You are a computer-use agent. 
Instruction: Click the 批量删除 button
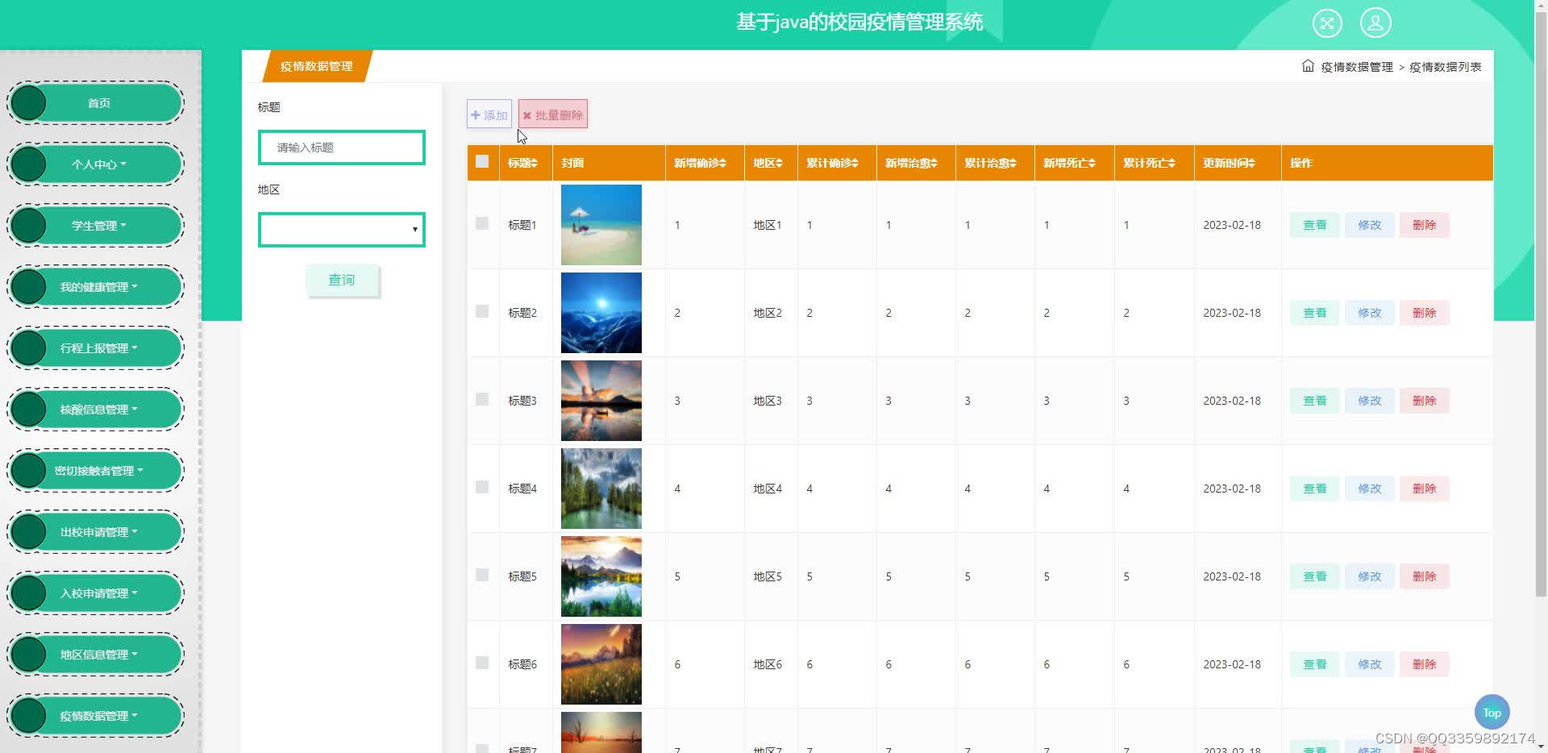click(553, 114)
